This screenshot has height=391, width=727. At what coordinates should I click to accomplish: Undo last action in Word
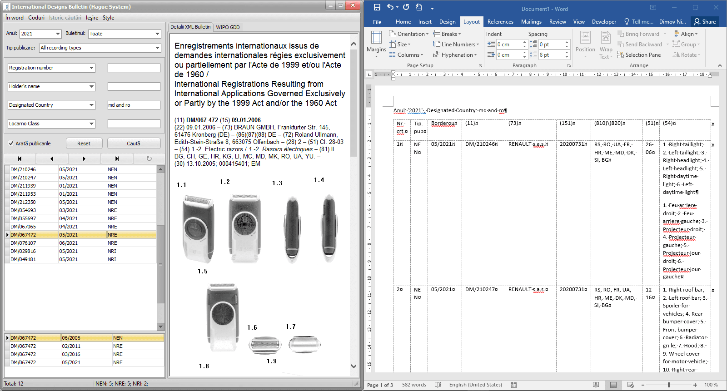390,7
